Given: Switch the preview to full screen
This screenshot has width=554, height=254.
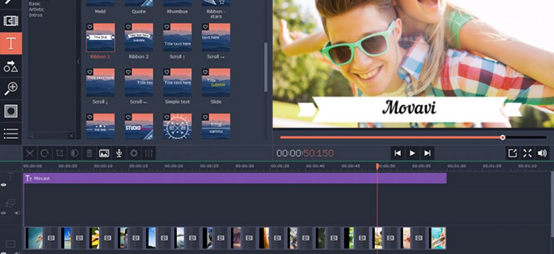Looking at the screenshot, I should click(527, 153).
